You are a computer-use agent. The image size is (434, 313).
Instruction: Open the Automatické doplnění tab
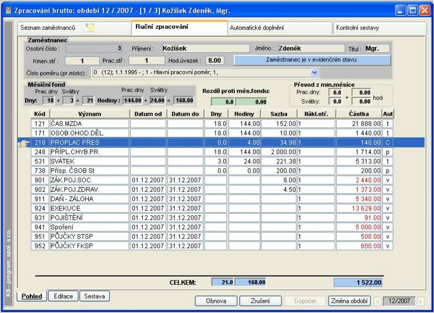[280, 28]
